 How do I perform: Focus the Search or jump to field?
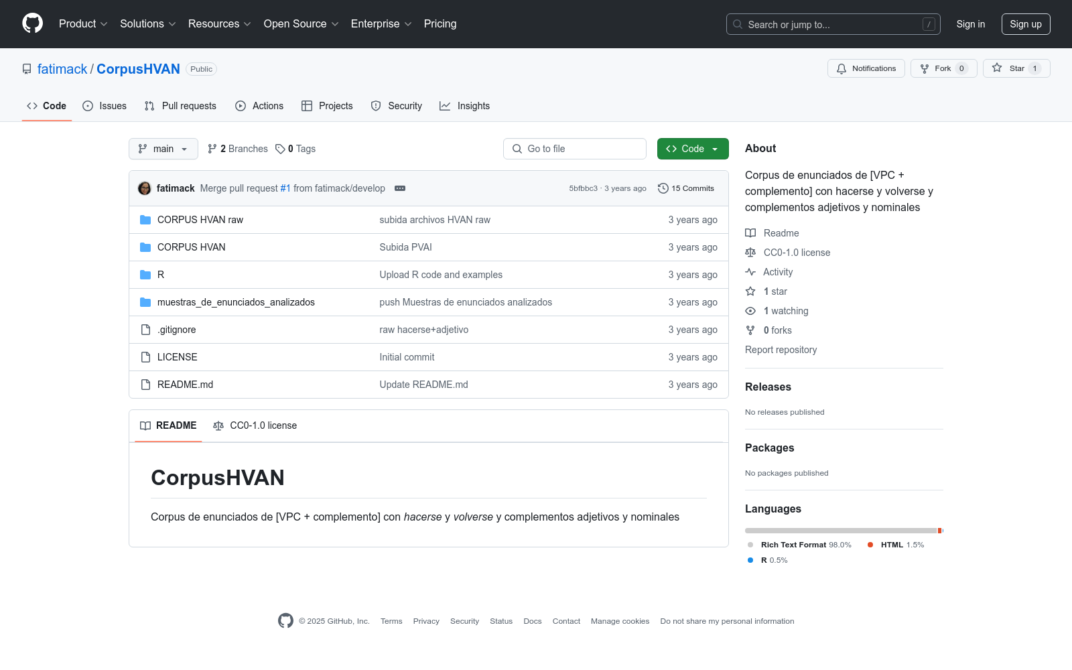tap(833, 24)
